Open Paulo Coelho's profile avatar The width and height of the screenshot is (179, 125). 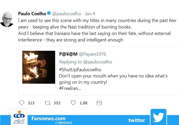7,19
